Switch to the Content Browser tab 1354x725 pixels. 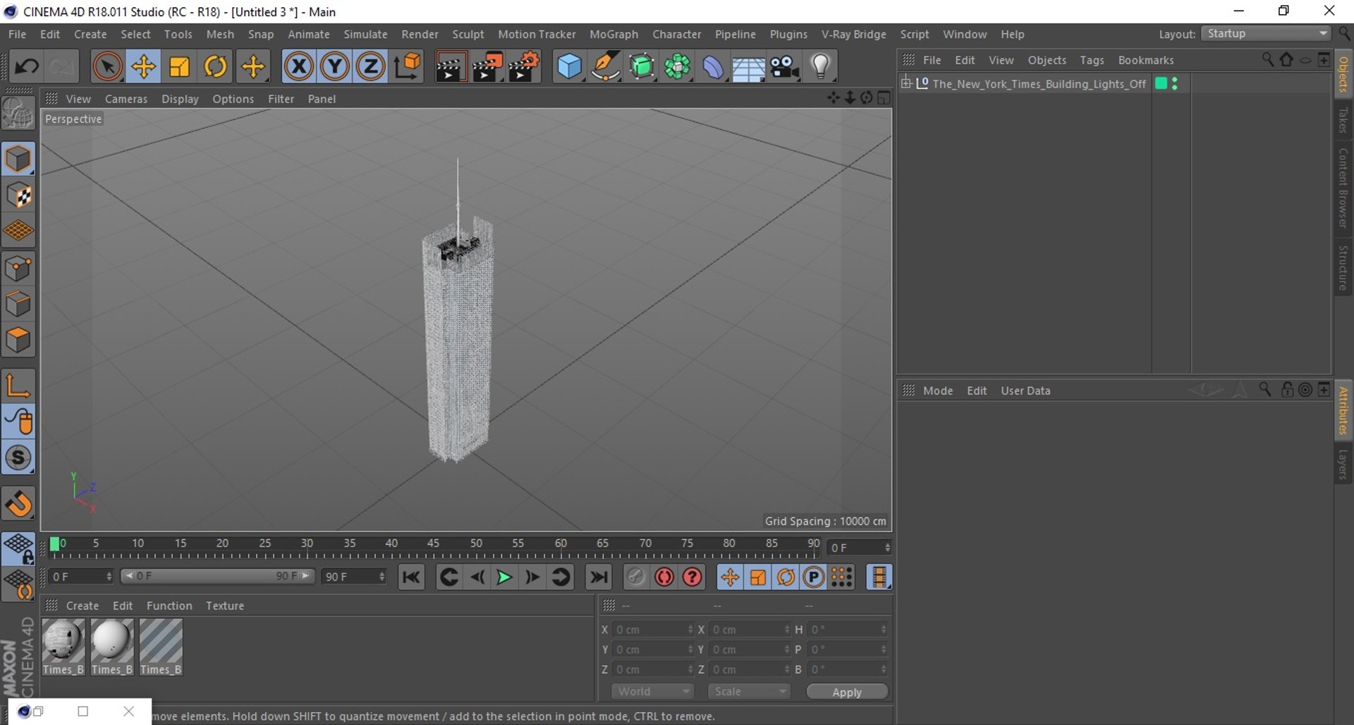pyautogui.click(x=1343, y=188)
